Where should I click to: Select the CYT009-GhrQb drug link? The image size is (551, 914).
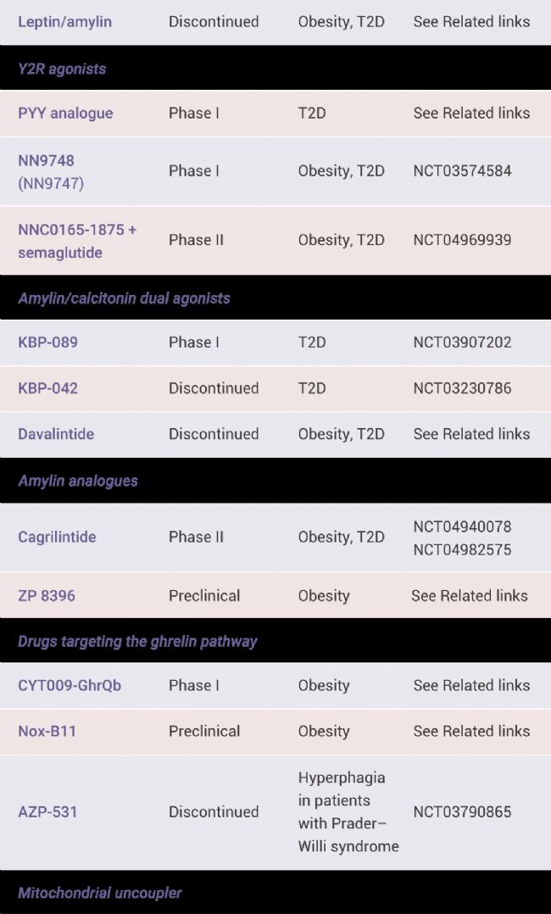pos(70,685)
